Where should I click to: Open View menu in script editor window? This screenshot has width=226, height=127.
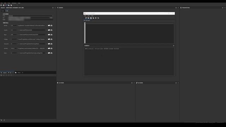point(92,16)
